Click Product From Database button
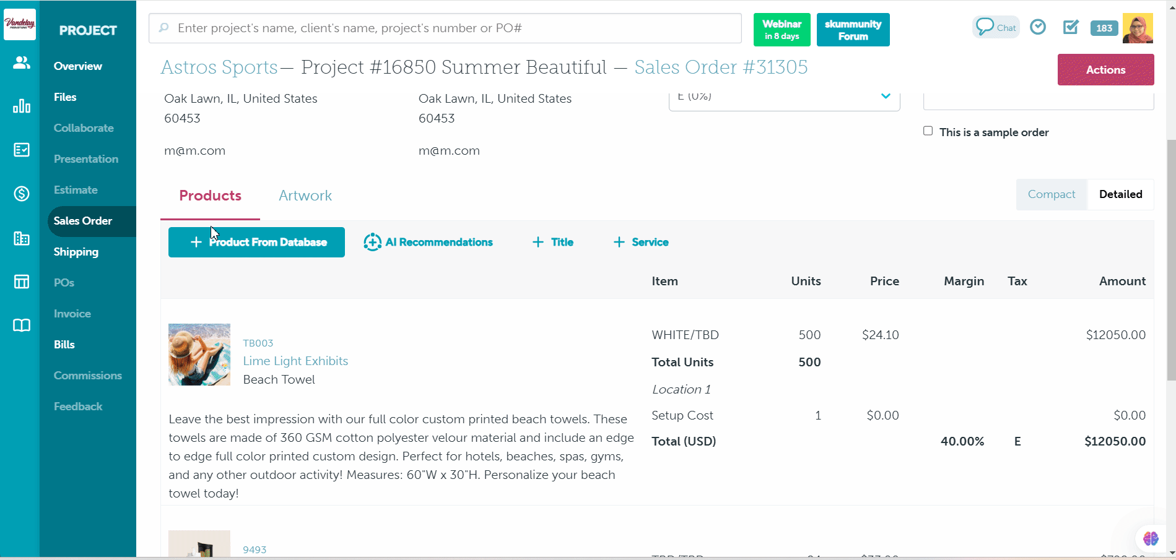The image size is (1176, 560). tap(256, 243)
